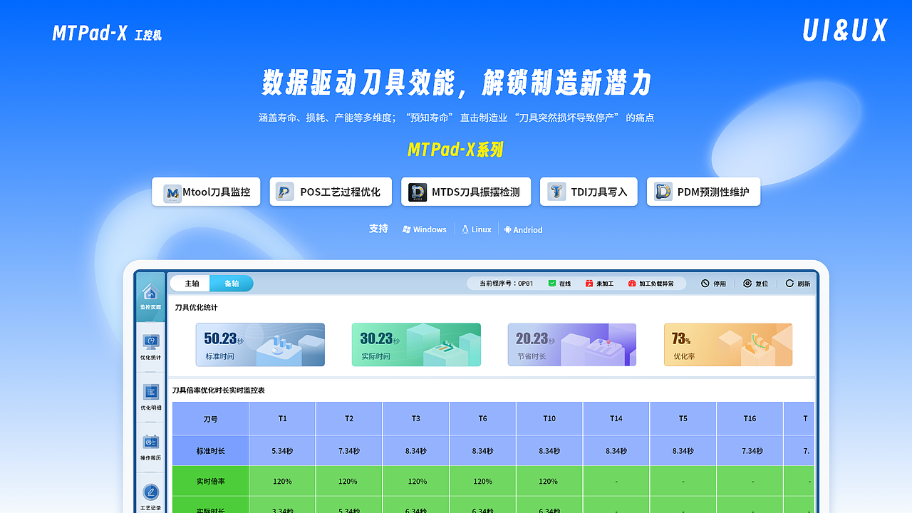
Task: Click the PDM预测性维护 product icon
Action: click(x=663, y=192)
